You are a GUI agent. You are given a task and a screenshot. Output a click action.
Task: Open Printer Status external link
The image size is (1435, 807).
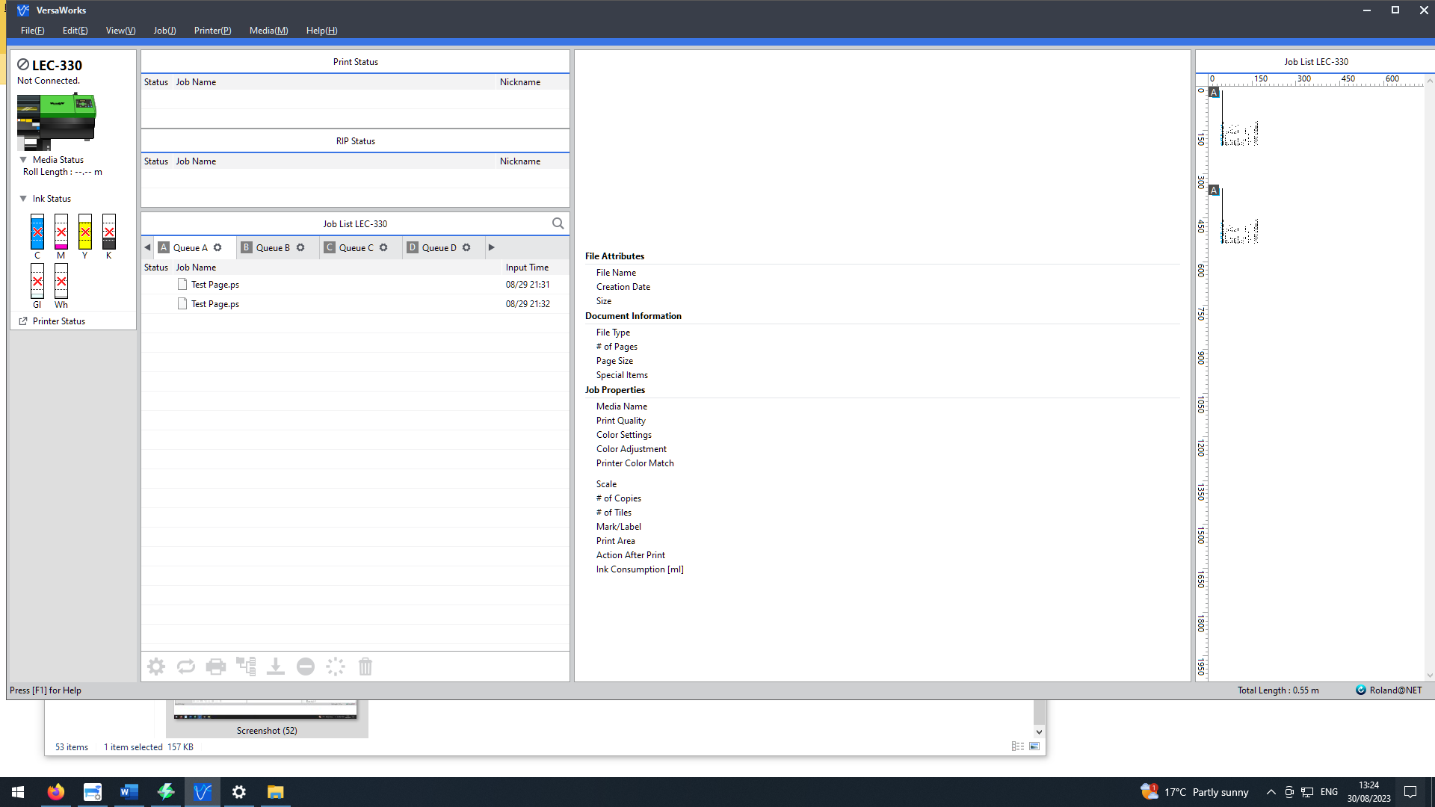(52, 321)
